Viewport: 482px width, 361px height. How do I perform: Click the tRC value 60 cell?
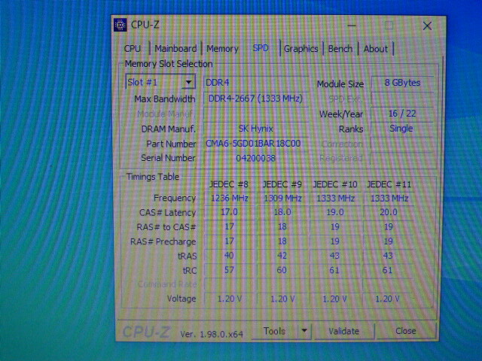(282, 270)
